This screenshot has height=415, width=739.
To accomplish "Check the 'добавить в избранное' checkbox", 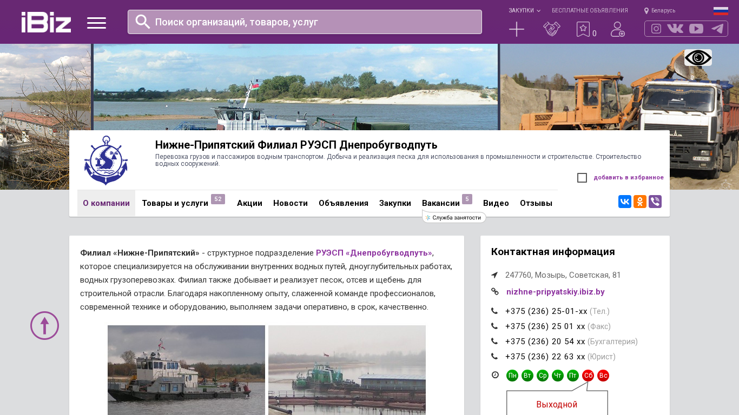I will (x=582, y=178).
